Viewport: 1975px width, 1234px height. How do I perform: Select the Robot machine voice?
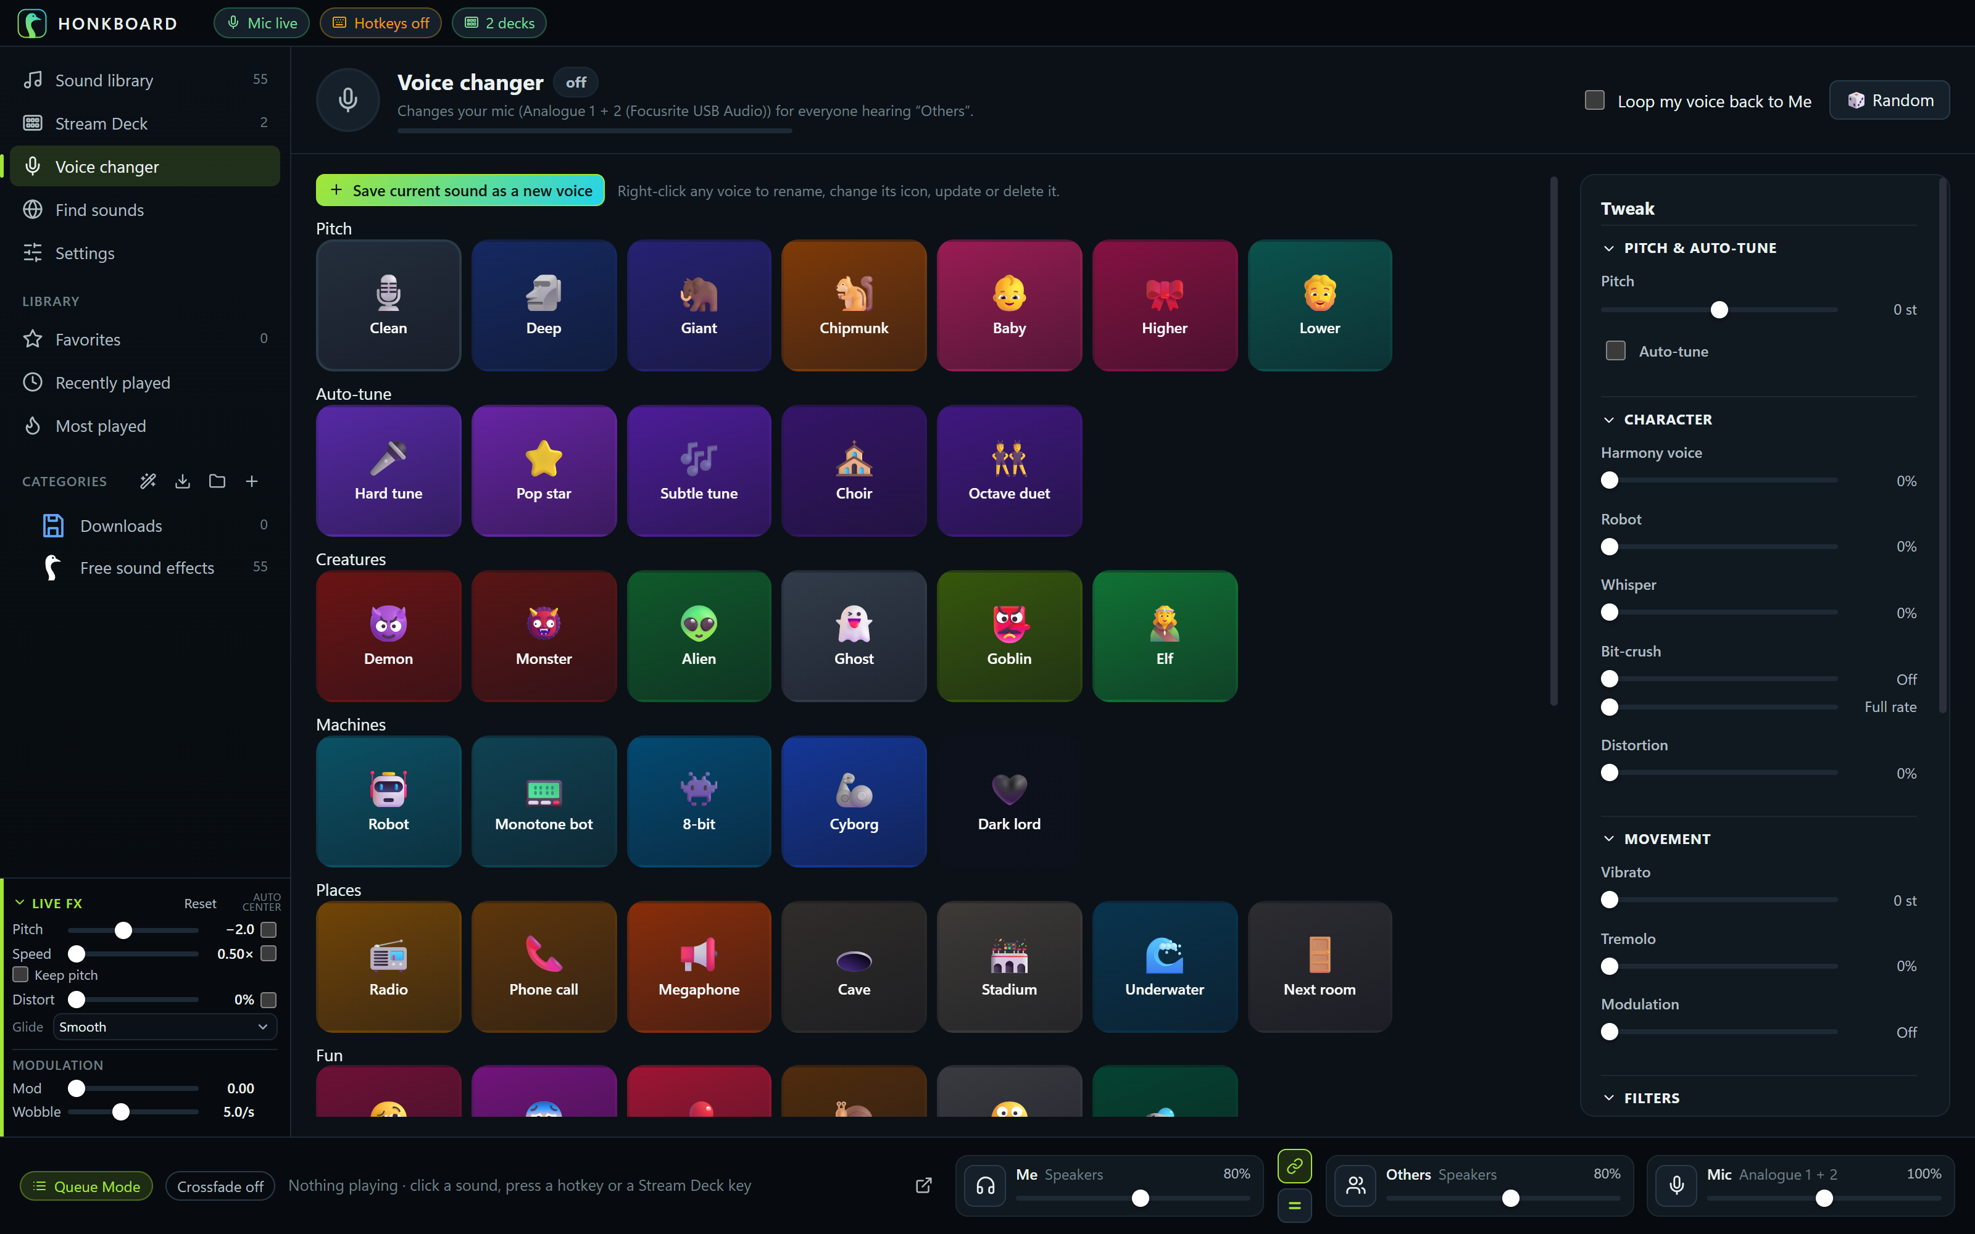(388, 801)
